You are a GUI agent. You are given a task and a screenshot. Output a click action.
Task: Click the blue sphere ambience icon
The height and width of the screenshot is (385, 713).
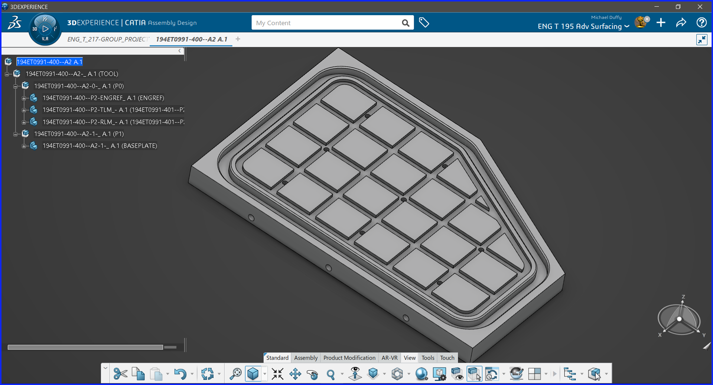click(x=421, y=373)
